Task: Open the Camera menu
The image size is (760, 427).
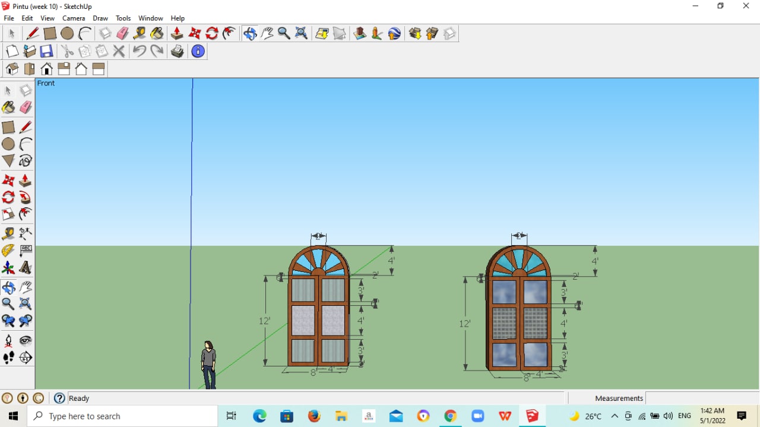Action: (x=74, y=18)
